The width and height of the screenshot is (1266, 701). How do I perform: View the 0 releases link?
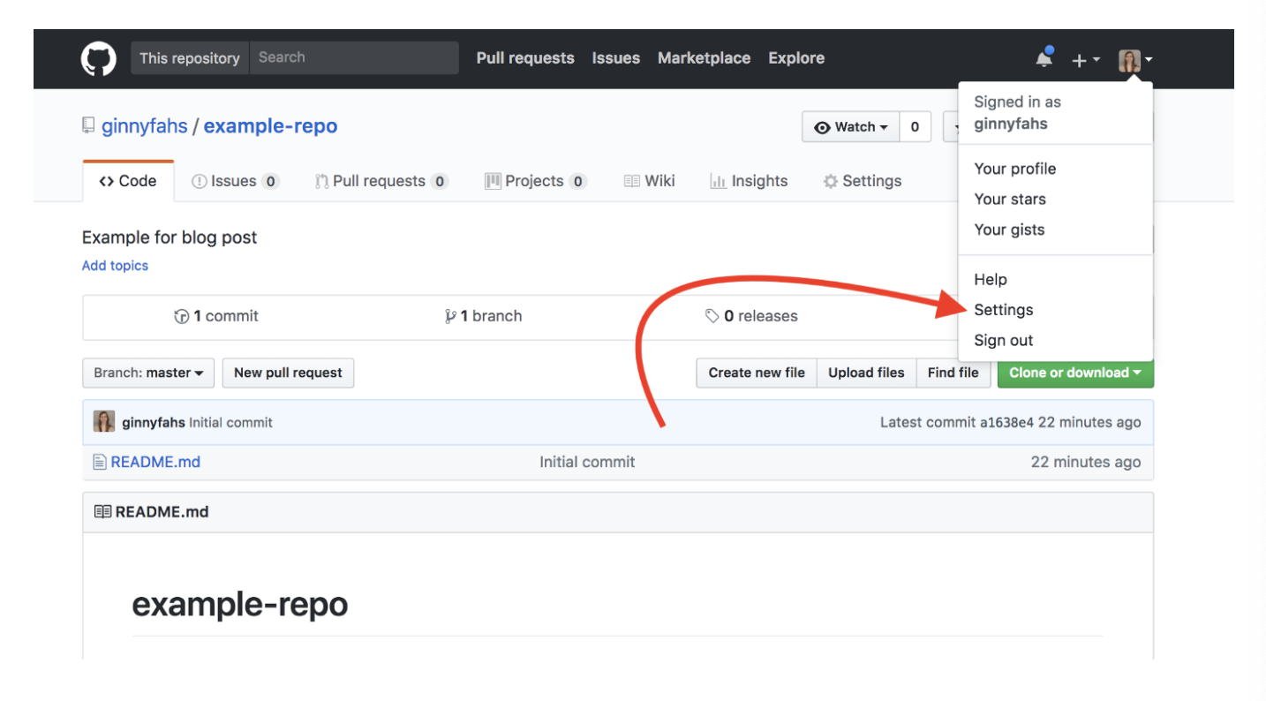click(x=751, y=316)
